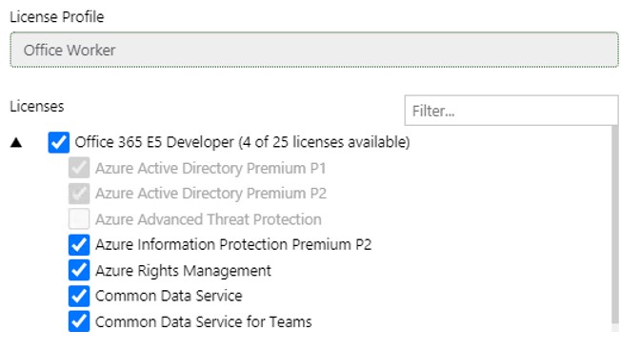Click the Azure Information Protection Premium P2 label
The image size is (621, 351).
233,245
